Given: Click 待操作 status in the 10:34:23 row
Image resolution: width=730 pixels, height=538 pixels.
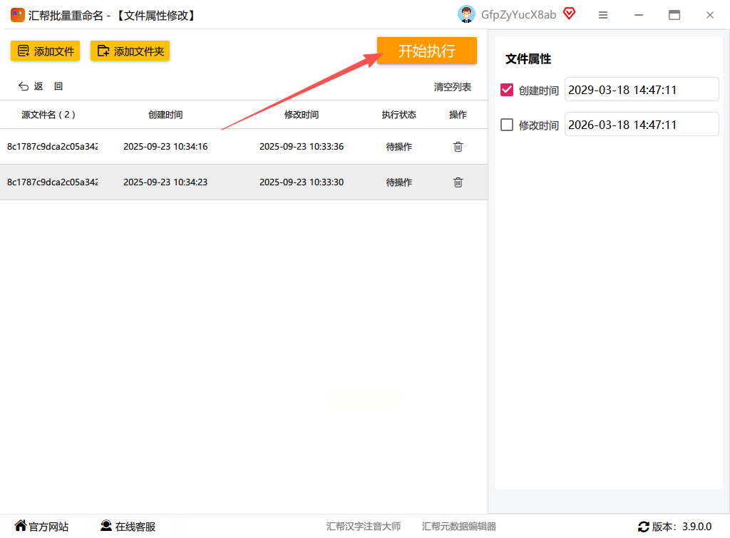Looking at the screenshot, I should pos(399,182).
